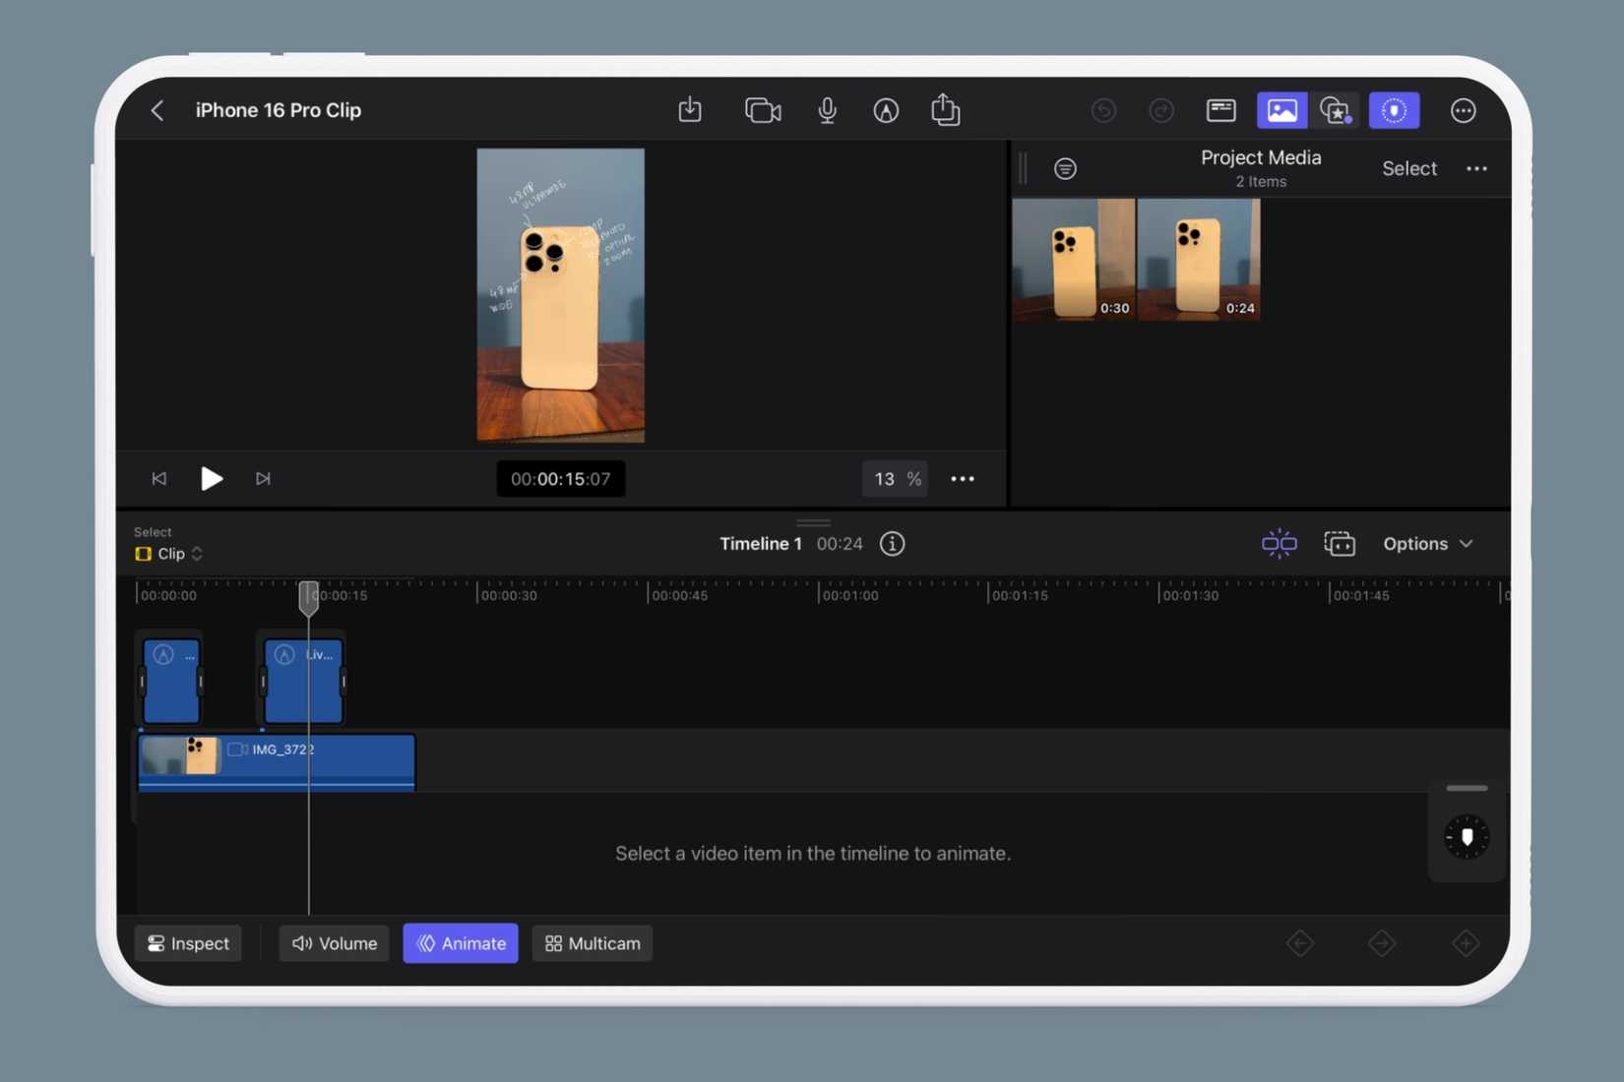Open the Options dropdown above the timeline
Image resolution: width=1624 pixels, height=1082 pixels.
click(1428, 543)
